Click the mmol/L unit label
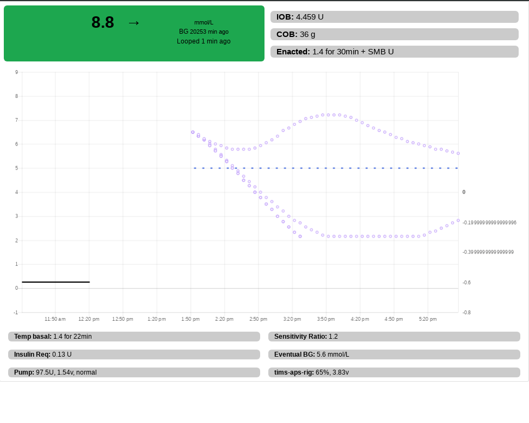This screenshot has width=529, height=423. pos(204,23)
